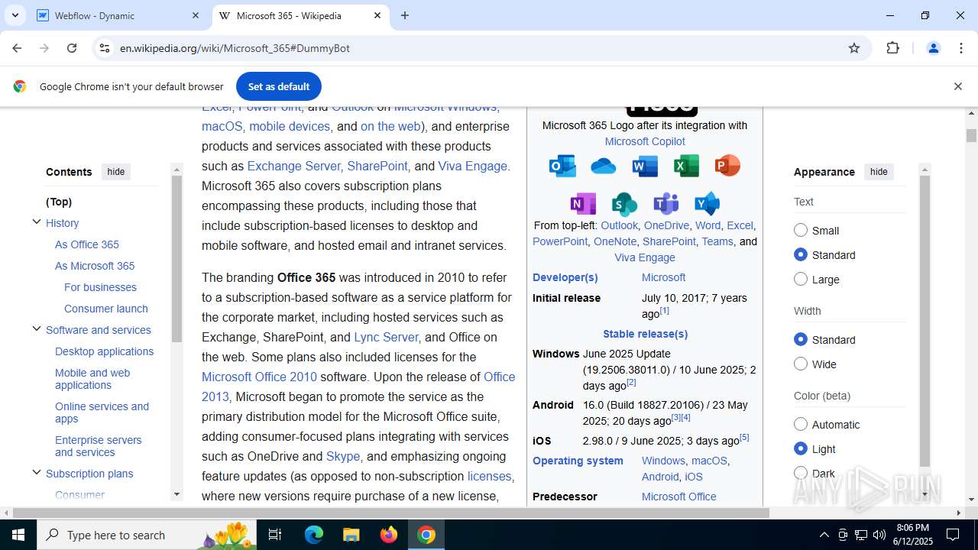Screen dimensions: 978x550
Task: Collapse Subscription plans contents section
Action: (x=36, y=473)
